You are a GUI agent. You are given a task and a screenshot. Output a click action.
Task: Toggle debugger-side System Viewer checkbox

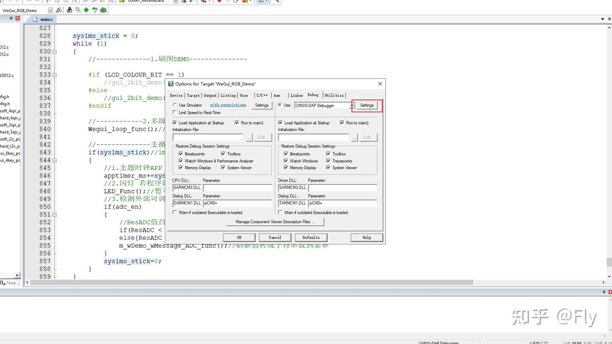point(328,168)
